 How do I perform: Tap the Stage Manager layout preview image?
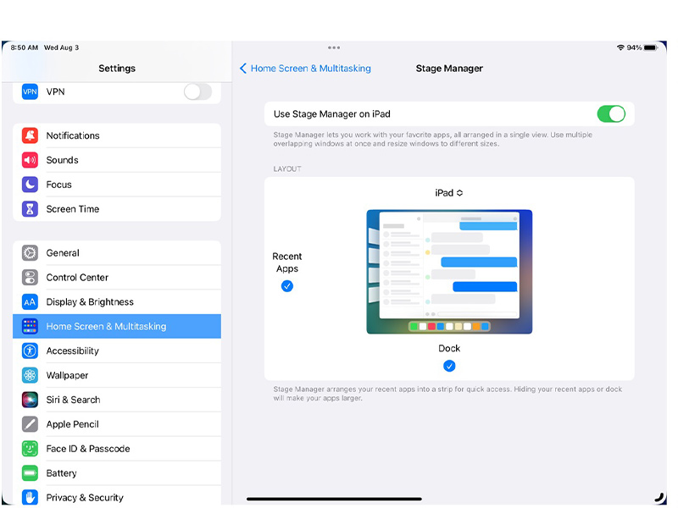tap(449, 272)
